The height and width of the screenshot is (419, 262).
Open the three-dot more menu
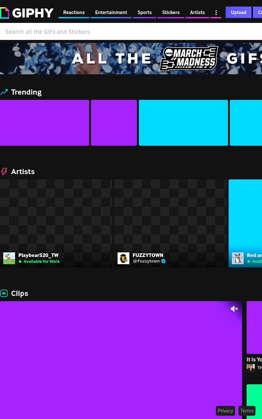click(216, 12)
